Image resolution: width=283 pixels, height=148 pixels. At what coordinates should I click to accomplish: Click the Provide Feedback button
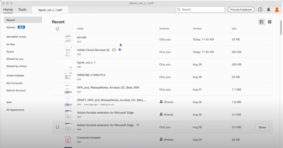241,10
